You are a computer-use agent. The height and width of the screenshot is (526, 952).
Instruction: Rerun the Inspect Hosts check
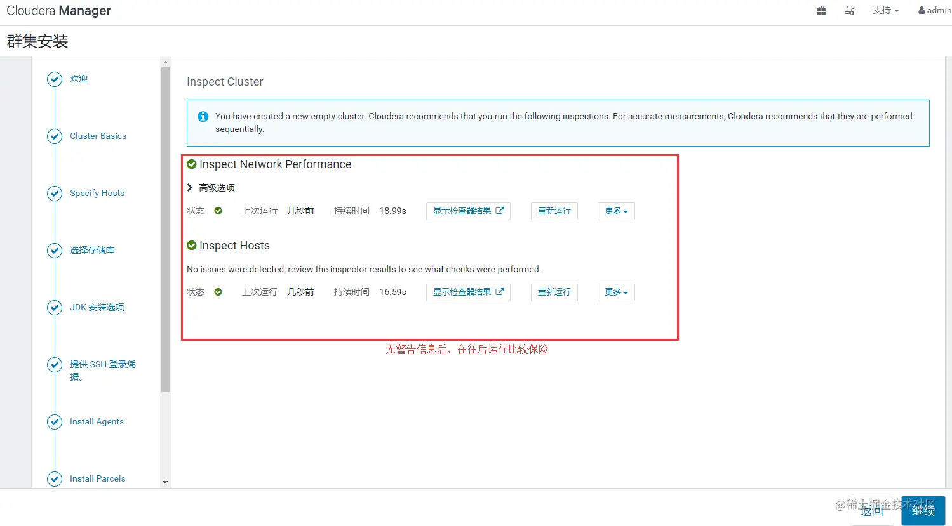(554, 293)
